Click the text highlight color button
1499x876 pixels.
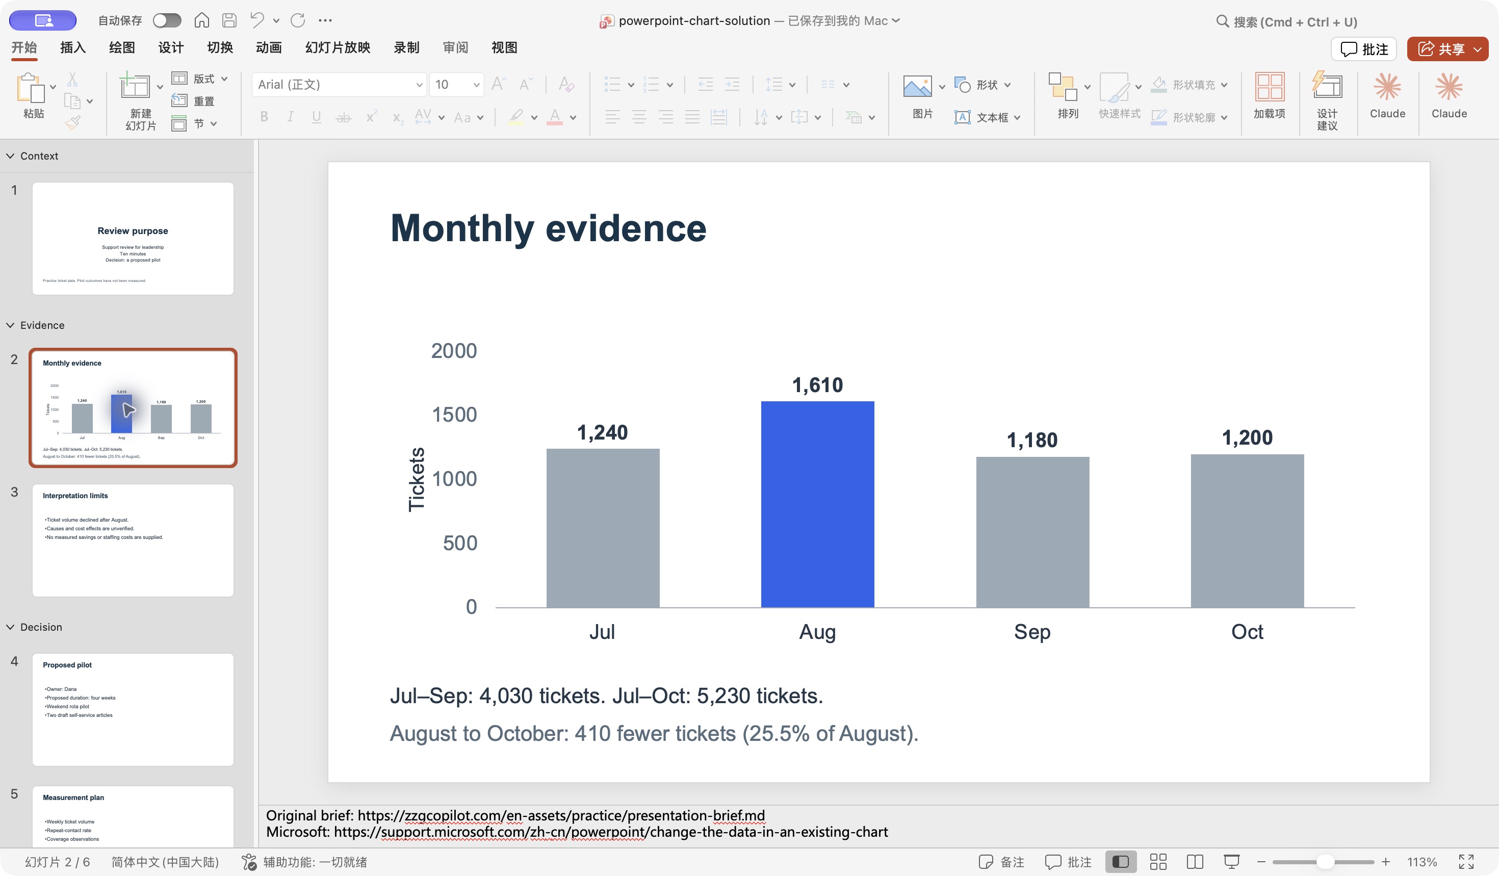(x=516, y=117)
